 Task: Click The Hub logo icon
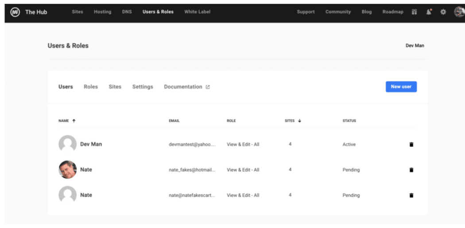click(15, 12)
